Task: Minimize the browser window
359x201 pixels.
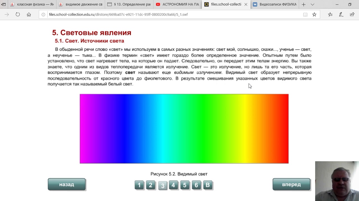Action: pos(337,4)
